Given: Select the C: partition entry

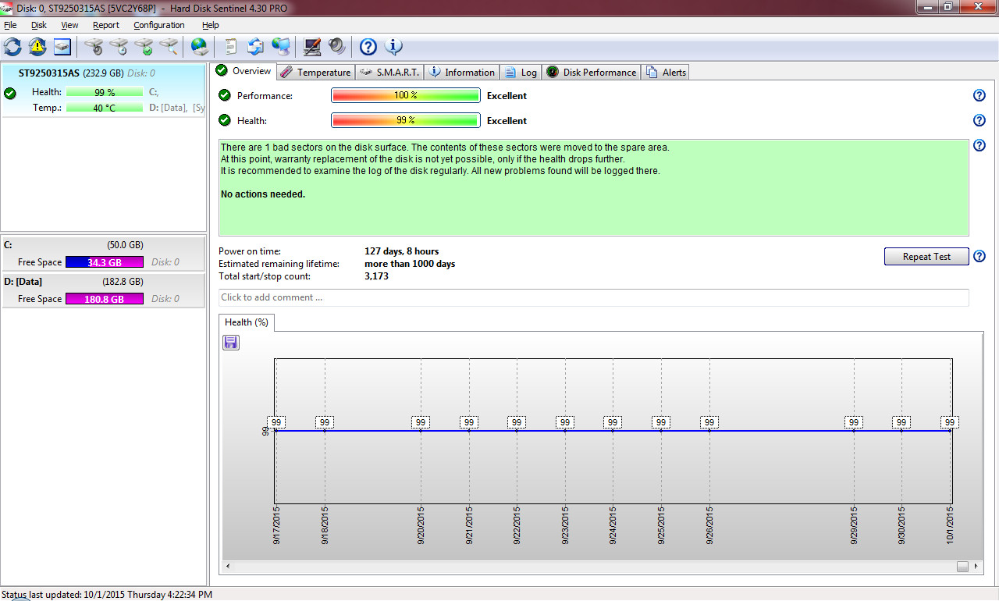Looking at the screenshot, I should coord(103,254).
